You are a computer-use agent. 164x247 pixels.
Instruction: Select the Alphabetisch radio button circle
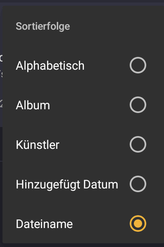click(138, 65)
